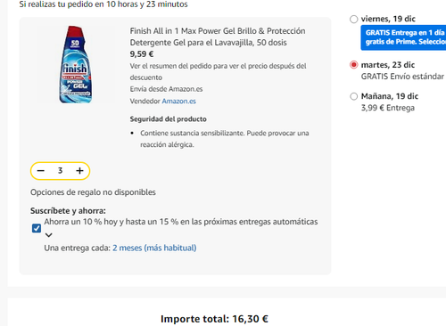Select martes, 23 dic delivery option
Image resolution: width=446 pixels, height=326 pixels.
point(353,65)
